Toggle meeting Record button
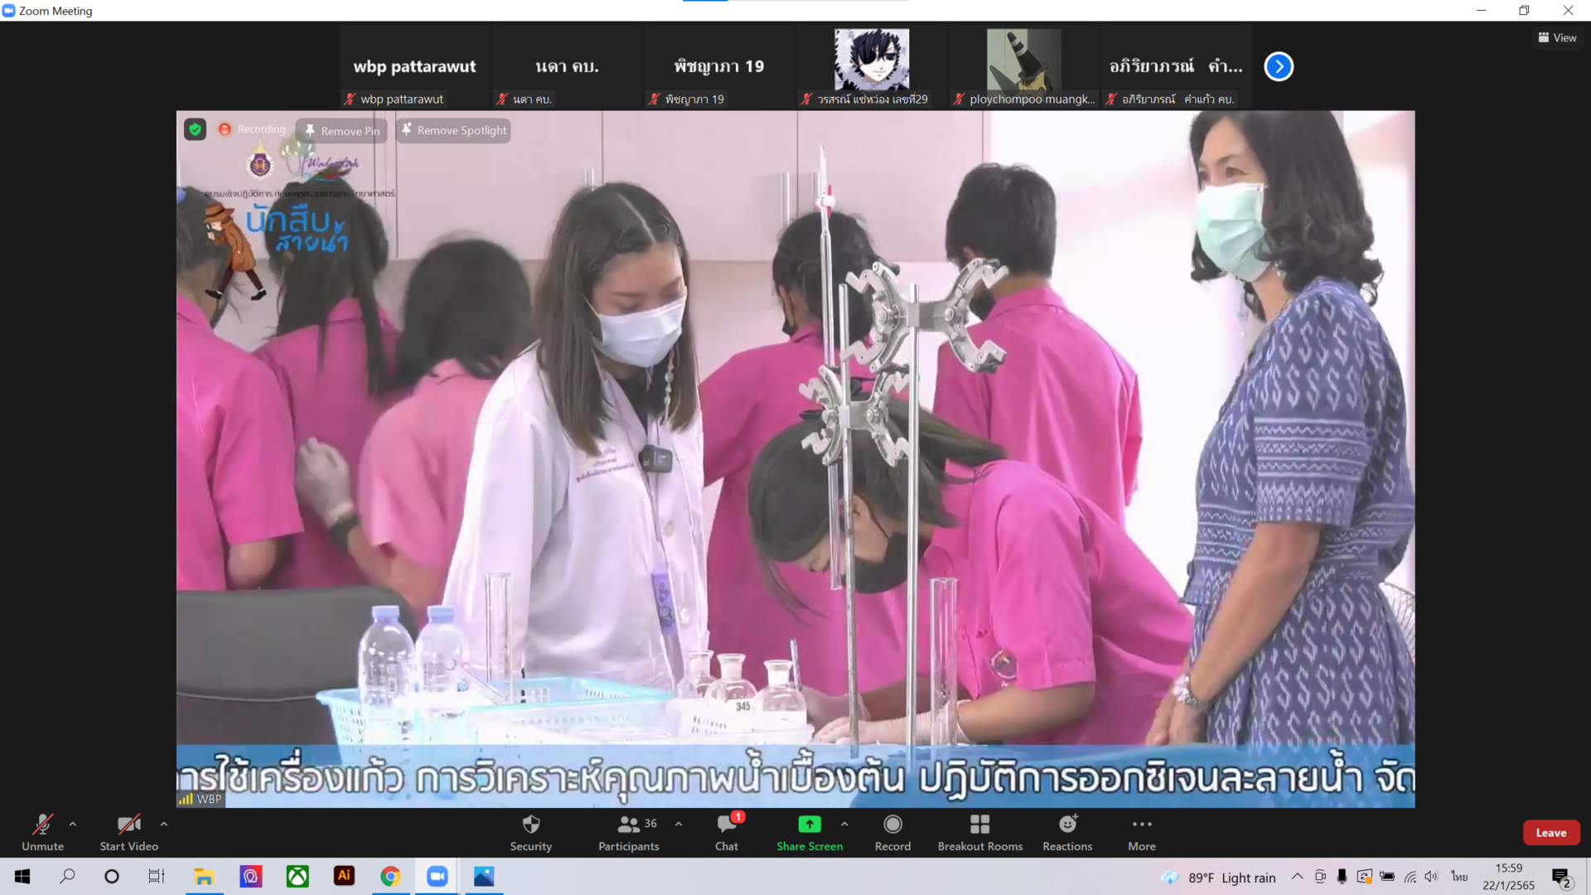The image size is (1591, 895). point(892,832)
